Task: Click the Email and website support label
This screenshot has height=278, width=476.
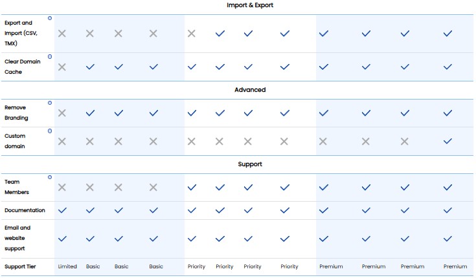Action: 17,238
